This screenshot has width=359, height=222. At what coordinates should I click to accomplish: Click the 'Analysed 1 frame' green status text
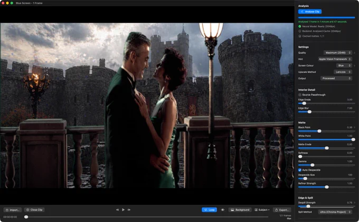(x=323, y=22)
